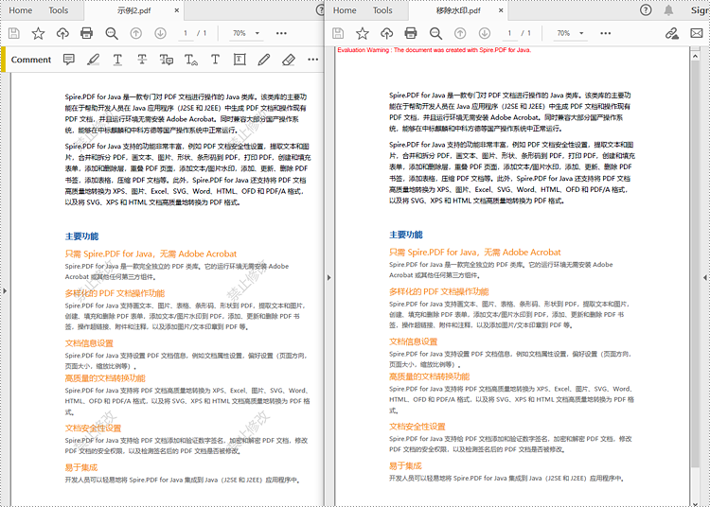Image resolution: width=710 pixels, height=507 pixels.
Task: Click 文档安全性设置 heading in right document
Action: (x=417, y=427)
